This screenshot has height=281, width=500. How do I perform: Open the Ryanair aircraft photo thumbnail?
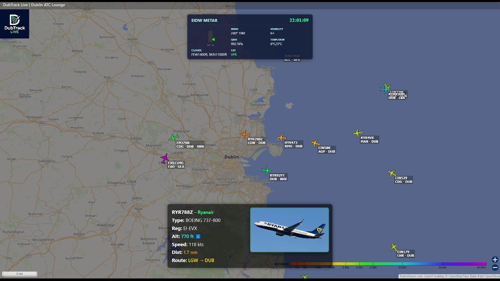click(x=289, y=230)
